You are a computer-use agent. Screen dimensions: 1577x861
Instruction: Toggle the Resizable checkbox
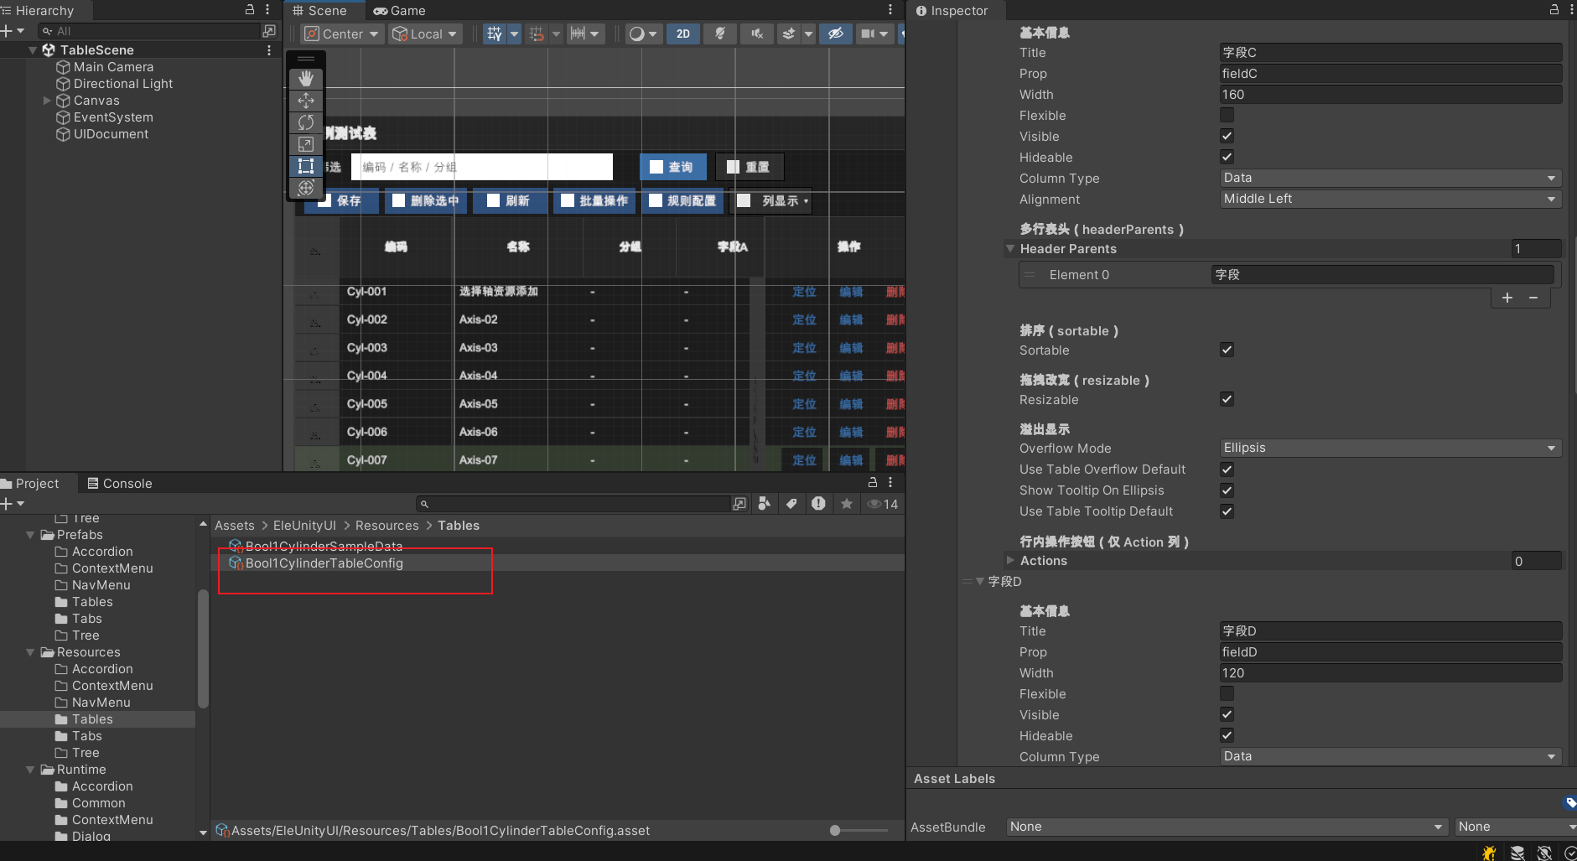point(1227,399)
